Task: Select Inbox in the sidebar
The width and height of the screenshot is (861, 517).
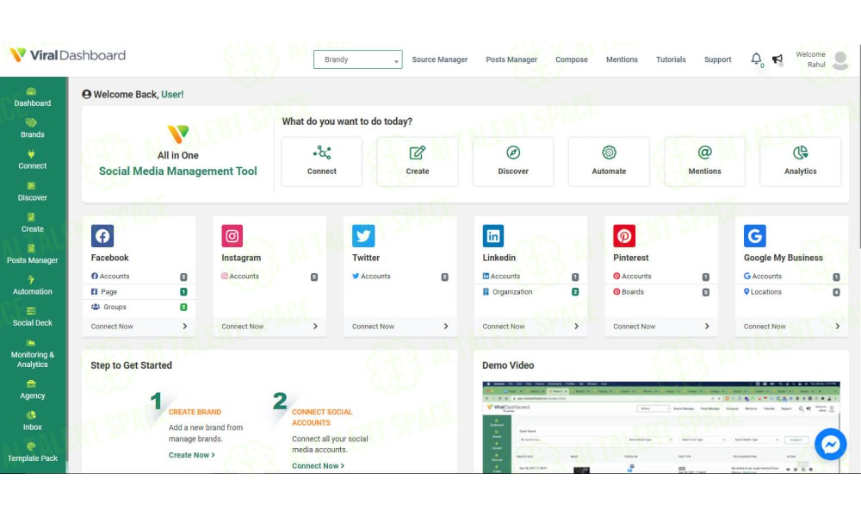Action: pos(33,421)
